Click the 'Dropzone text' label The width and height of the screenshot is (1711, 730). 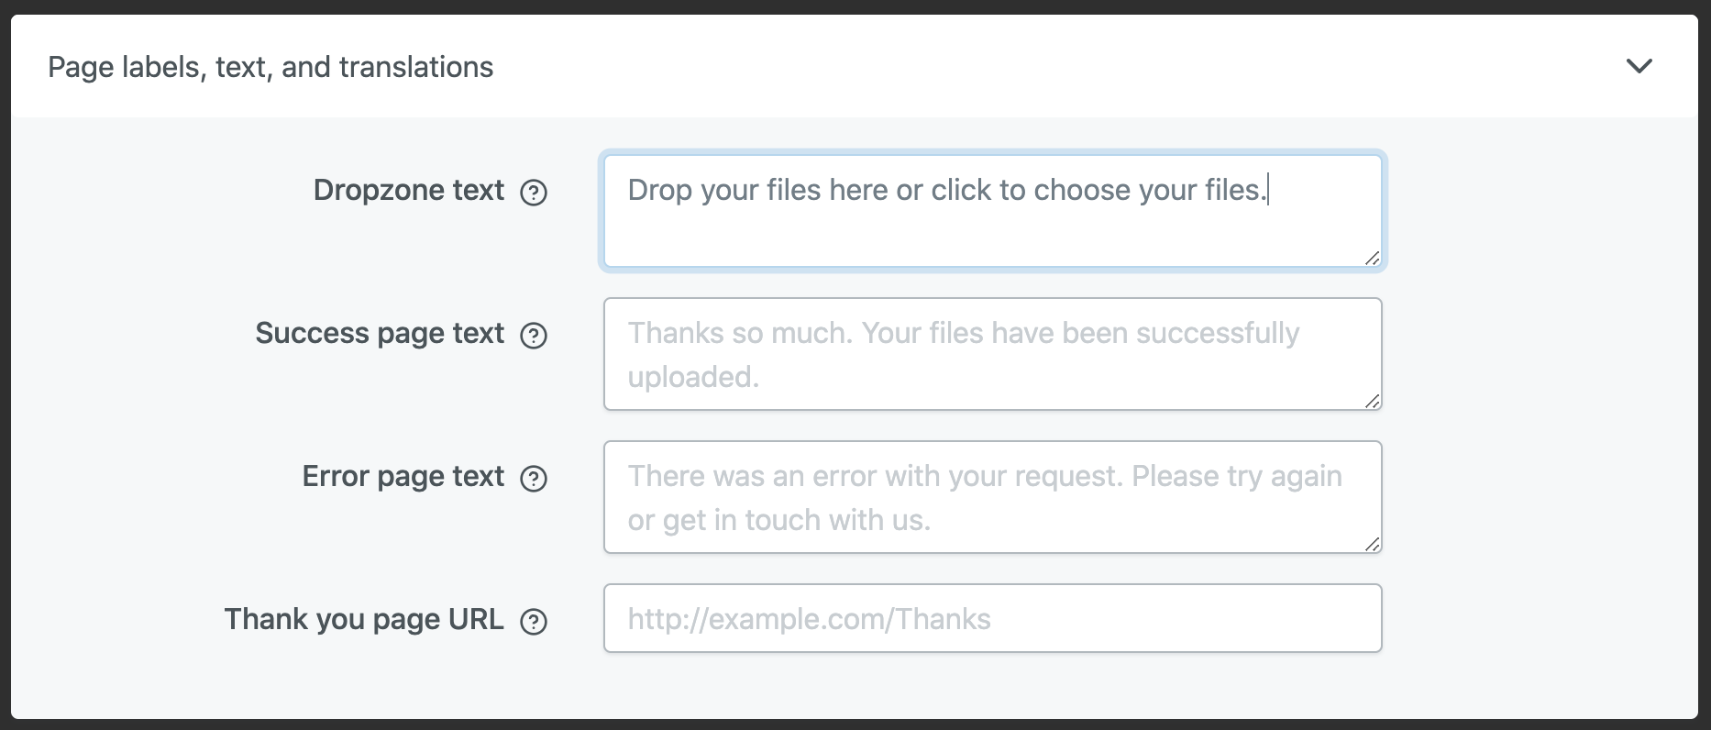point(408,190)
